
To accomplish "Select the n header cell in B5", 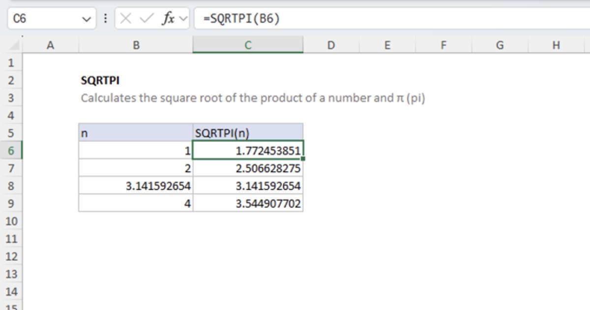I will pyautogui.click(x=136, y=132).
